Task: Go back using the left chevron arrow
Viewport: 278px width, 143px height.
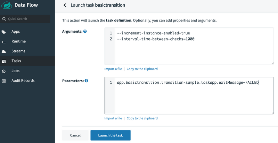Action: [65, 5]
